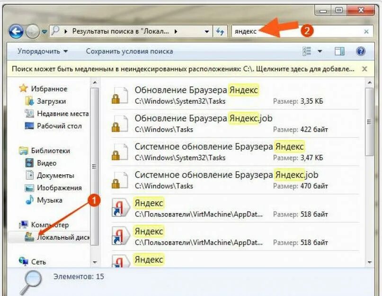Click into the search box containing 'яндекс'
Screen dimensions: 382x296
(302, 31)
